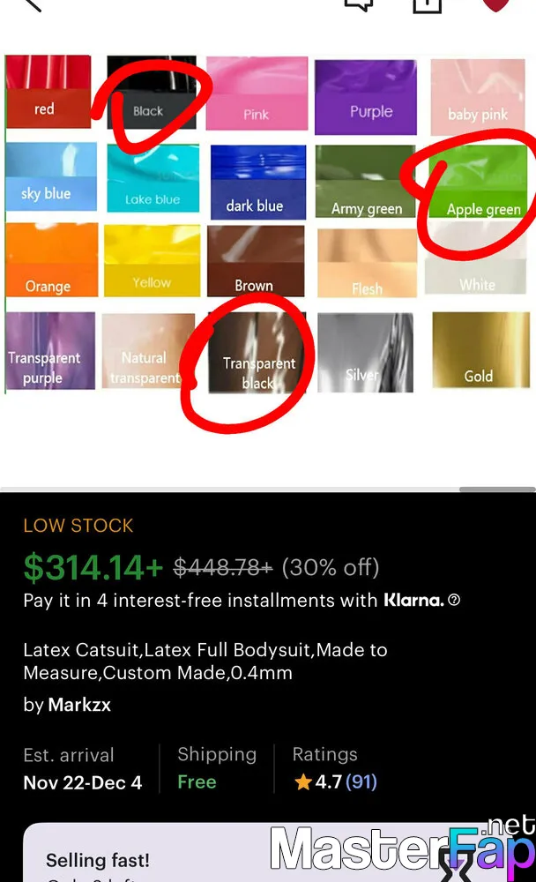Select the red color swatch

click(x=48, y=91)
